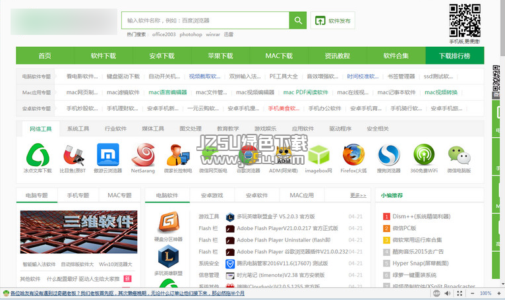This screenshot has height=300, width=505.
Task: Open the PE工具大全 topic link
Action: 283,76
